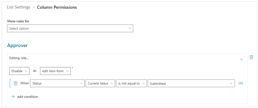Change the Current Value dropdown
This screenshot has height=108, width=258.
(x=100, y=83)
